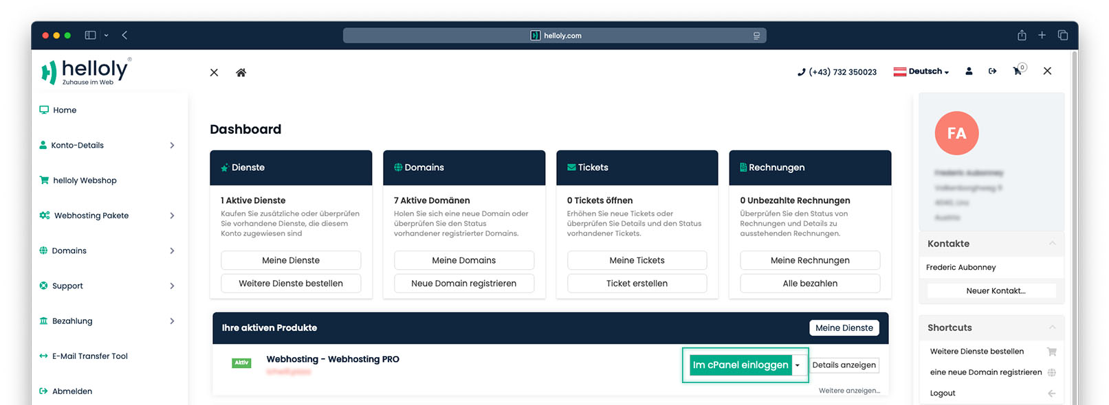1109x405 pixels.
Task: Click the Safari share icon
Action: tap(1022, 35)
